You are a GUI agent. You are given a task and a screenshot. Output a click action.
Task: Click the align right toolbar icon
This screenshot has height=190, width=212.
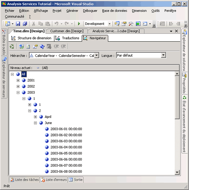point(178,24)
